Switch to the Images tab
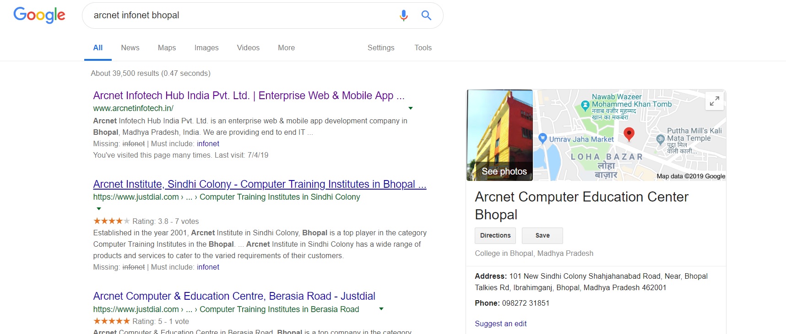 [206, 48]
